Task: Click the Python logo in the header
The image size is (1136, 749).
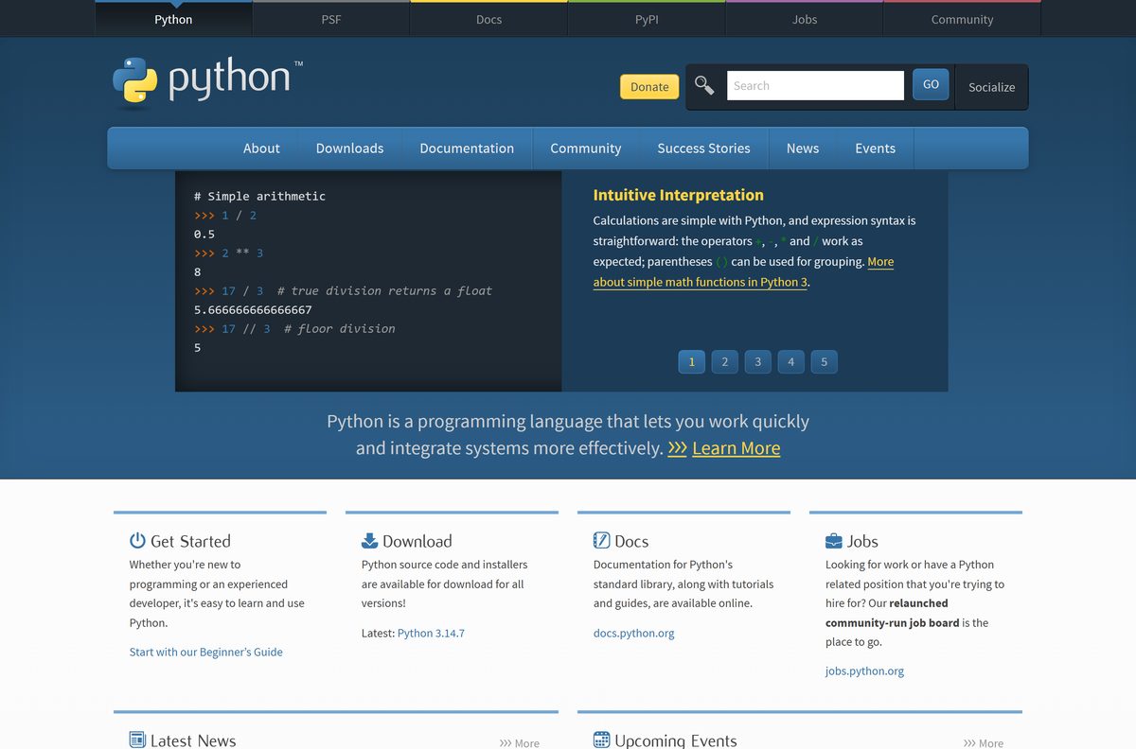Action: (x=207, y=81)
